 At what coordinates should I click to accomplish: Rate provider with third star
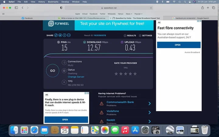(x=126, y=74)
